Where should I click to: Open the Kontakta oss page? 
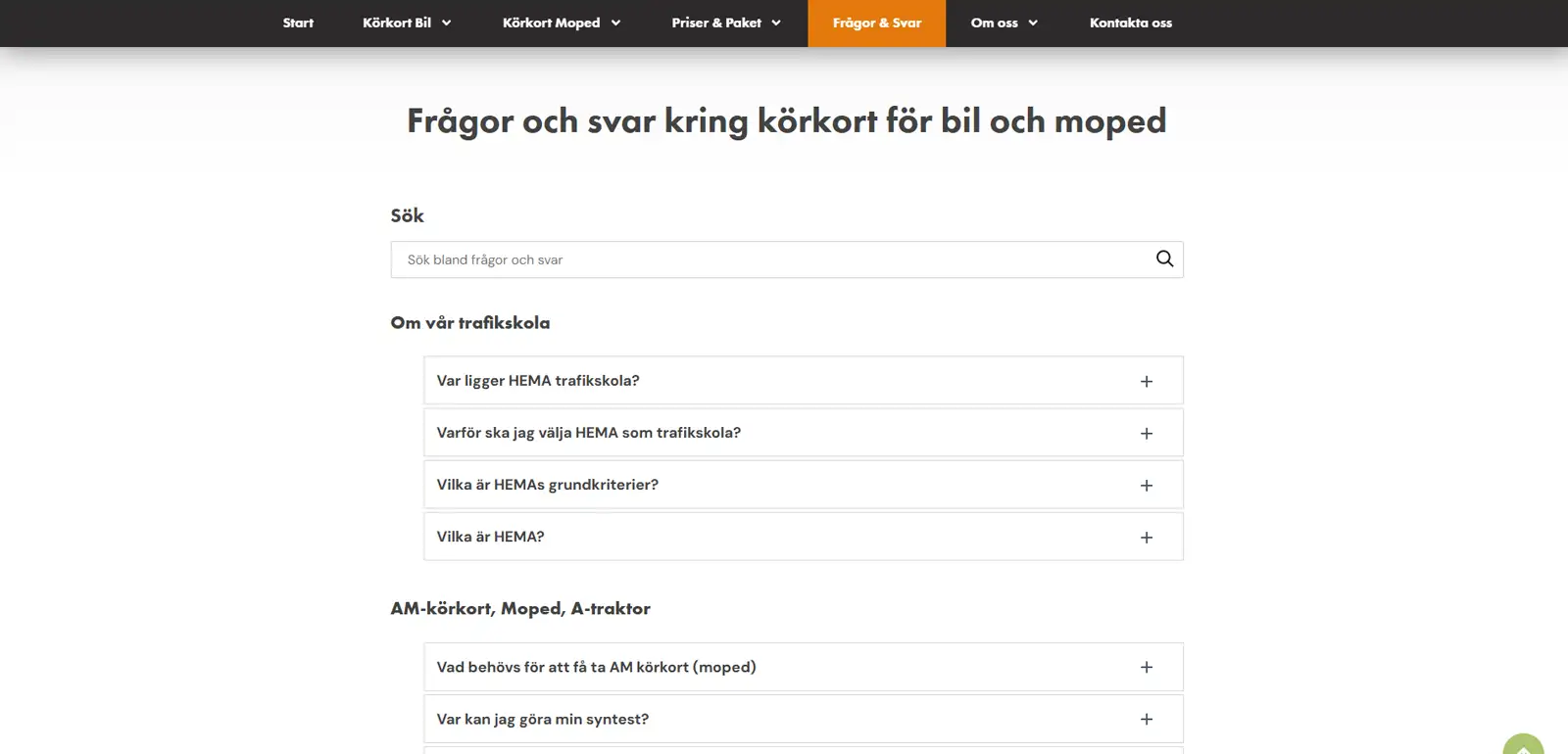(x=1130, y=23)
